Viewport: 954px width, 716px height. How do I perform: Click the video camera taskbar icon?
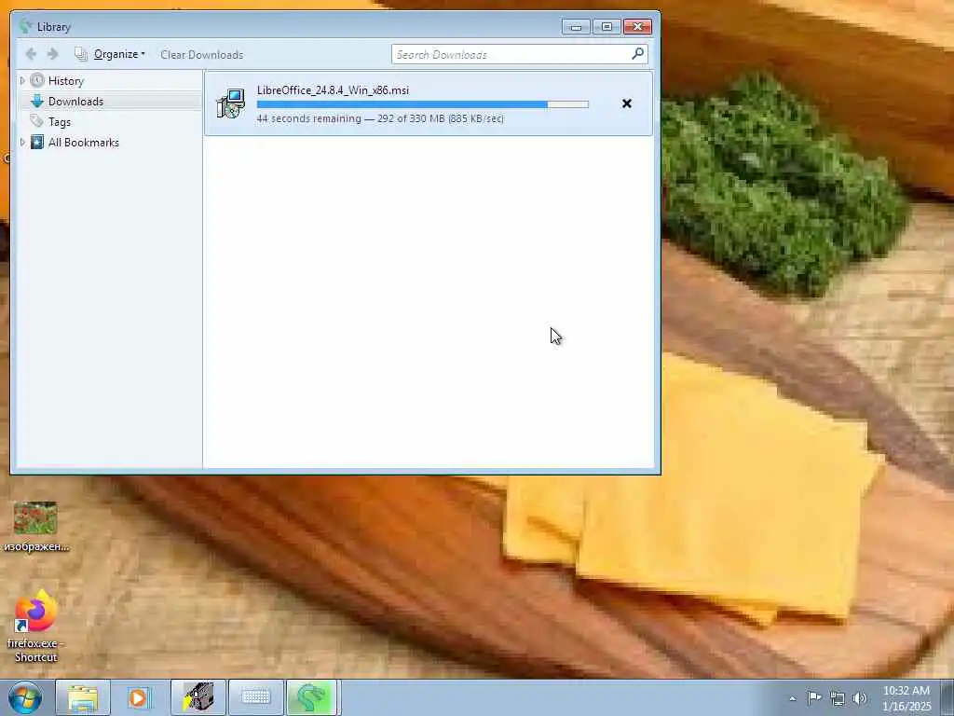coord(198,697)
